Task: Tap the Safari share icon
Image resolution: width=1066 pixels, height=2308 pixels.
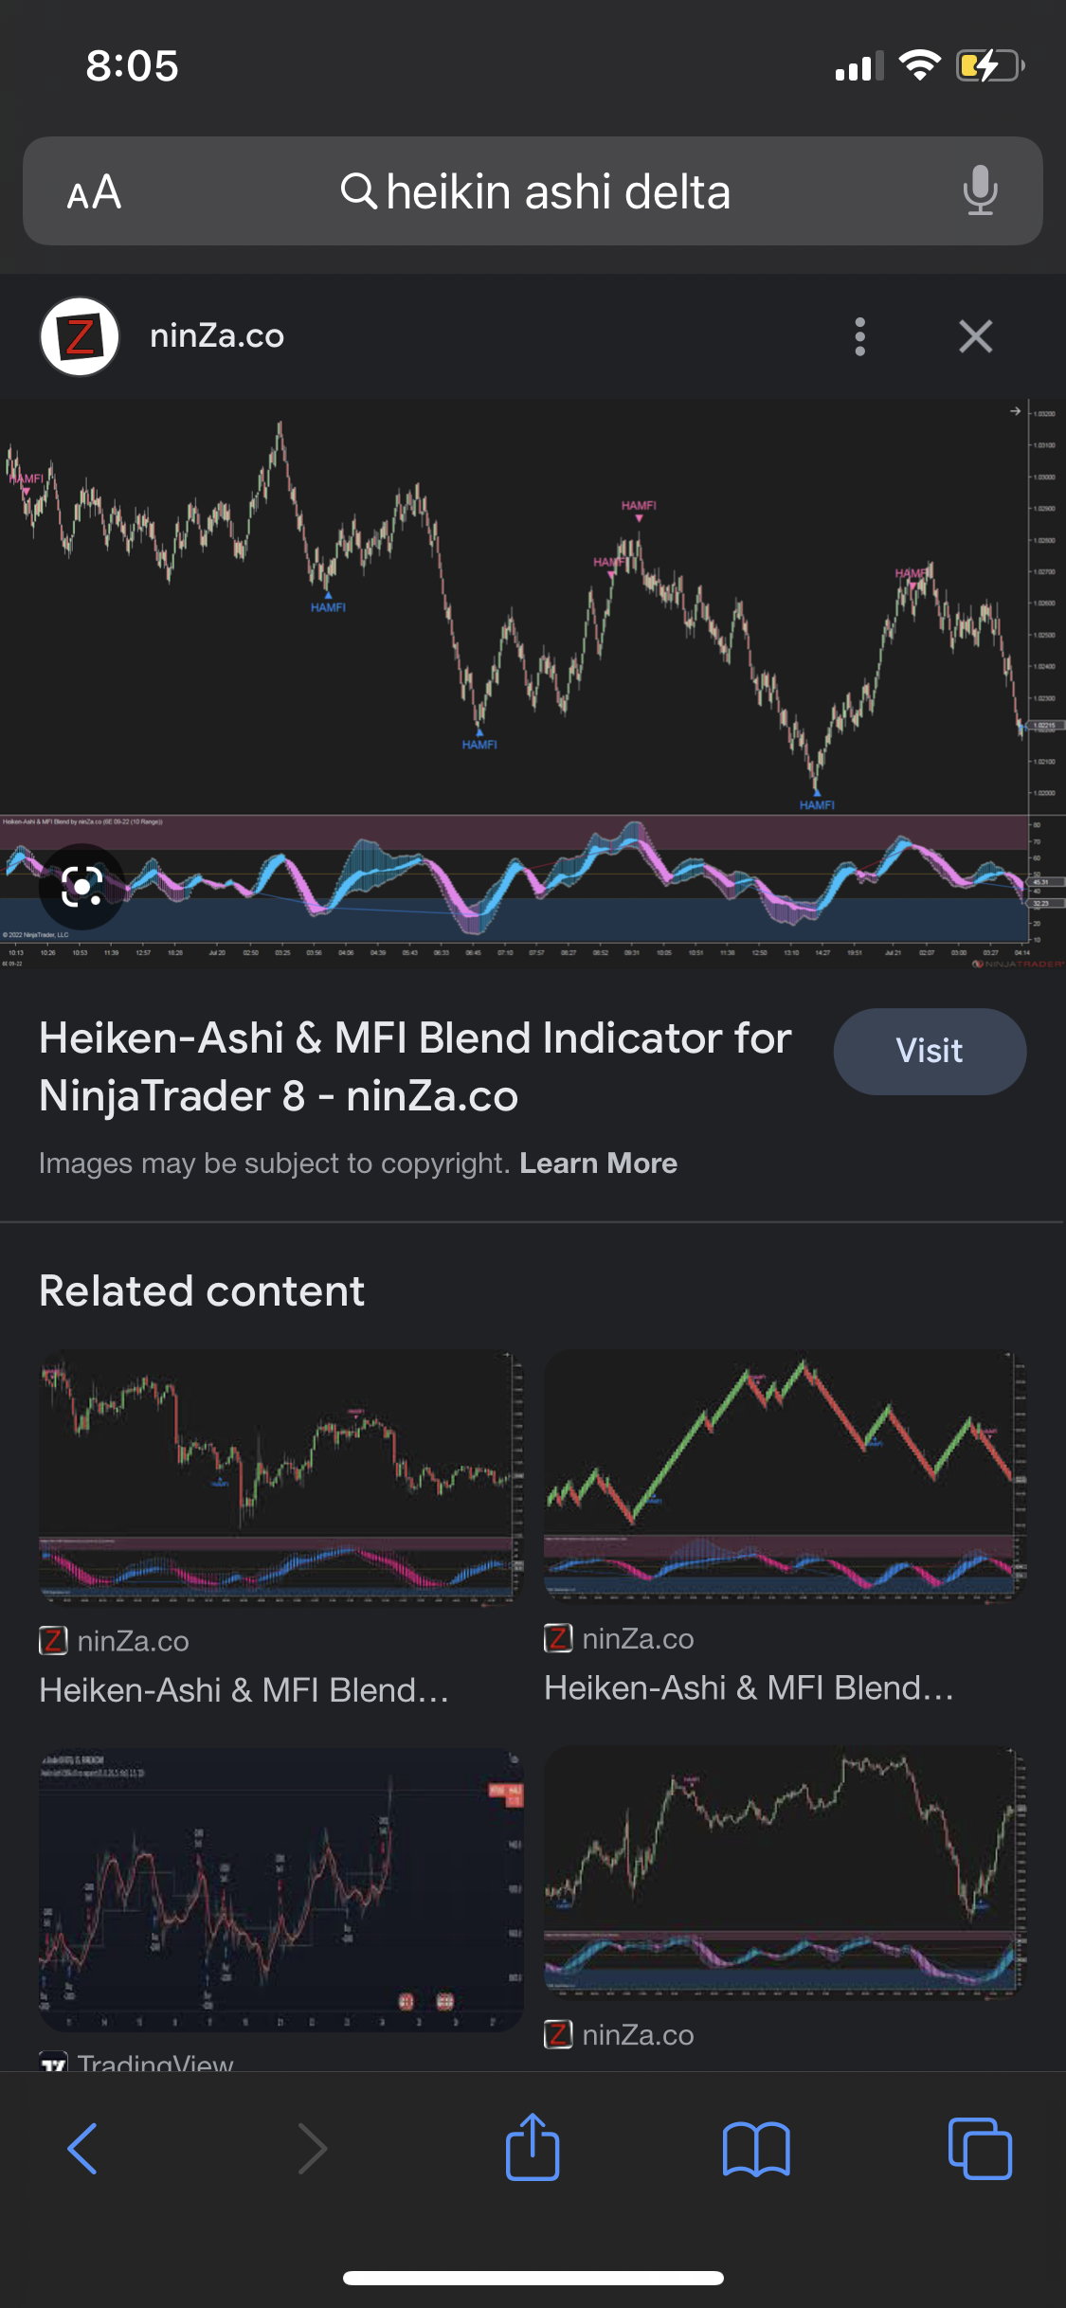Action: (533, 2148)
